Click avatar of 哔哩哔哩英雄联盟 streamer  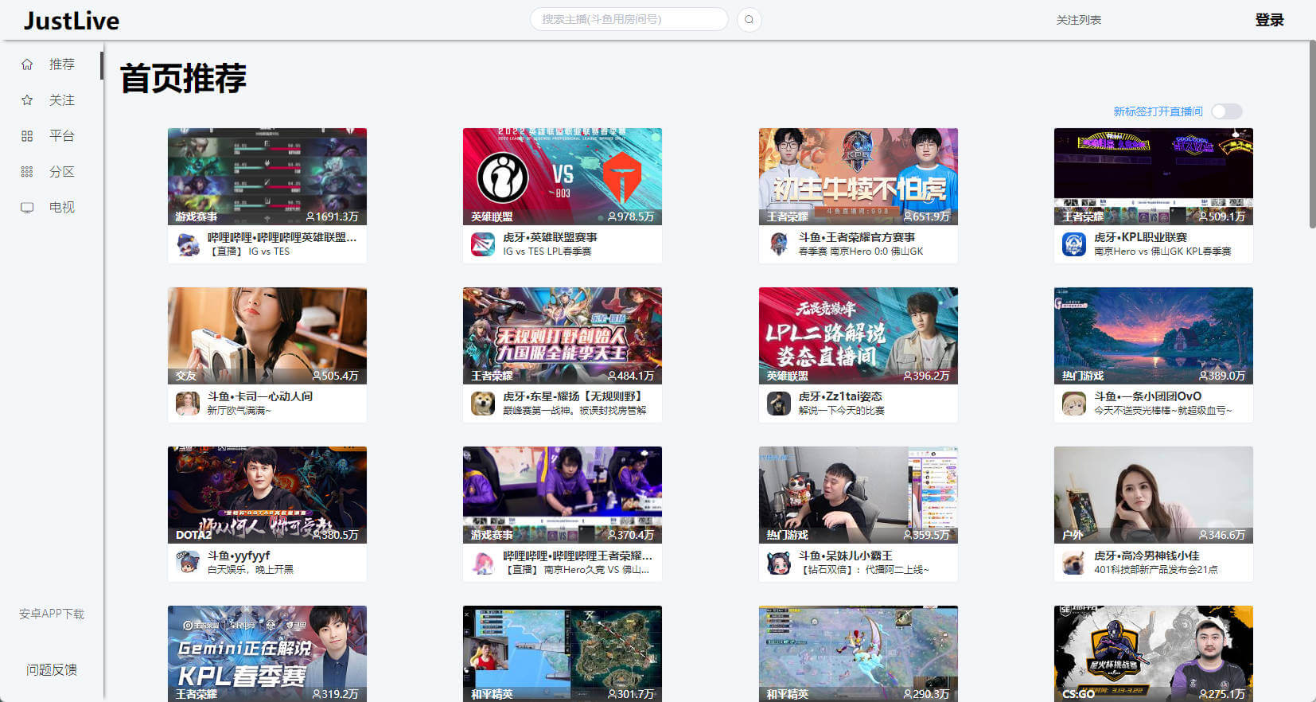click(x=188, y=244)
